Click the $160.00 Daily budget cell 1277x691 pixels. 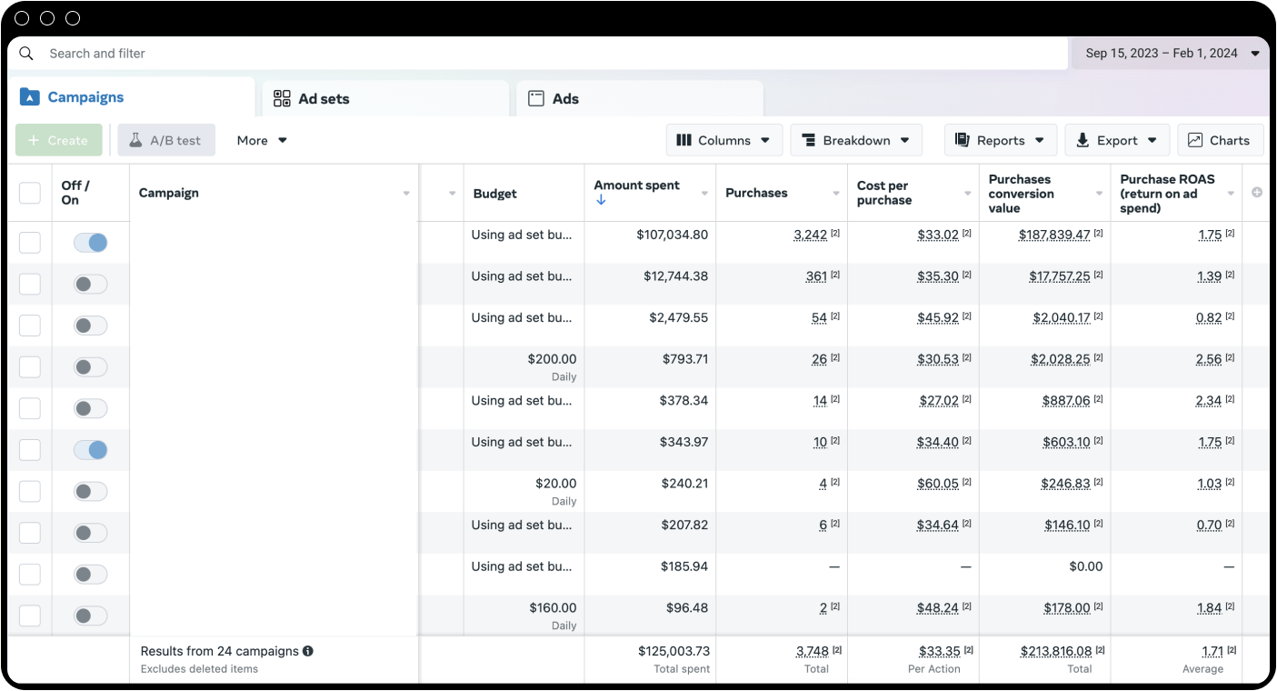(524, 616)
